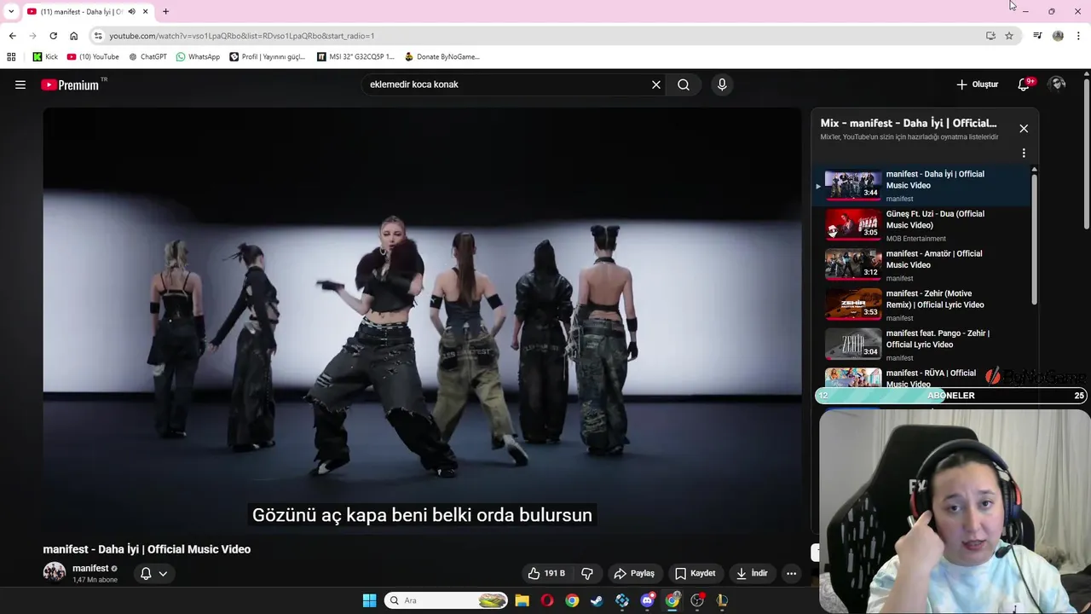Open ChatGPT bookmark

coord(147,56)
